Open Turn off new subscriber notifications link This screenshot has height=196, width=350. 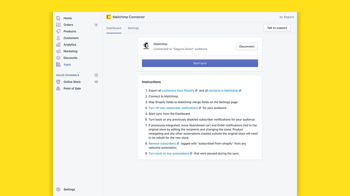pos(173,108)
